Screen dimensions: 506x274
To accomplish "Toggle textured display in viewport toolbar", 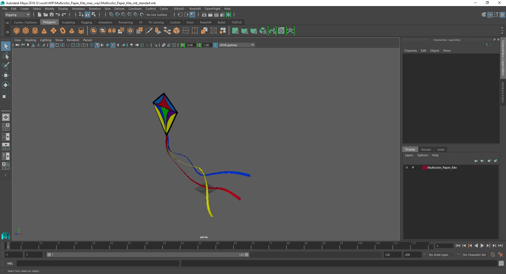I will [113, 45].
